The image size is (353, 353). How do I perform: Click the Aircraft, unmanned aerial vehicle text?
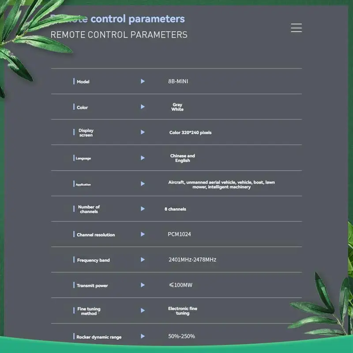point(222,184)
